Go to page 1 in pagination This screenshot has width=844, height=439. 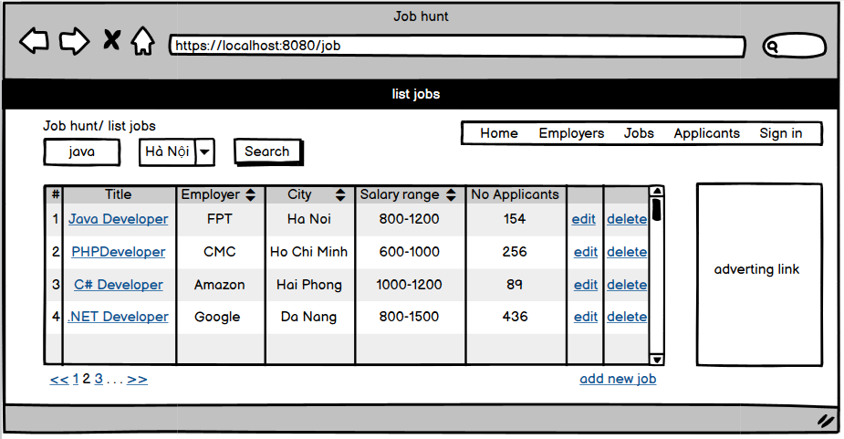click(76, 379)
